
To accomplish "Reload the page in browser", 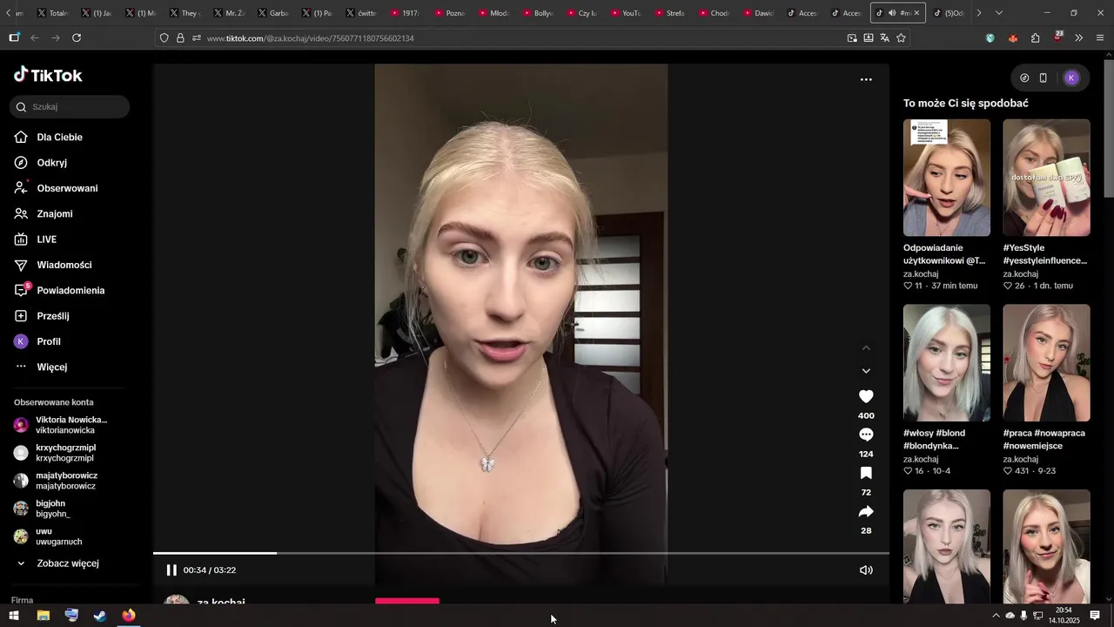I will coord(77,37).
